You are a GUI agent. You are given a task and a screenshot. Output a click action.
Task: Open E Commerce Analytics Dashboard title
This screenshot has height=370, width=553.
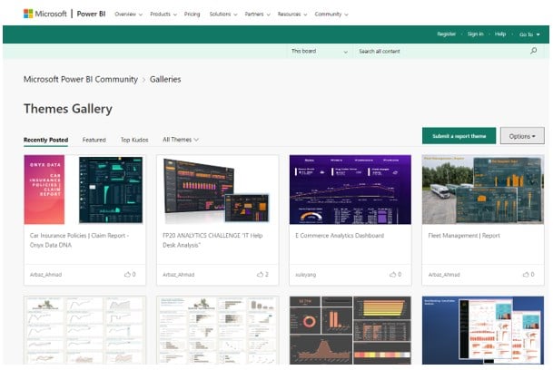click(340, 236)
